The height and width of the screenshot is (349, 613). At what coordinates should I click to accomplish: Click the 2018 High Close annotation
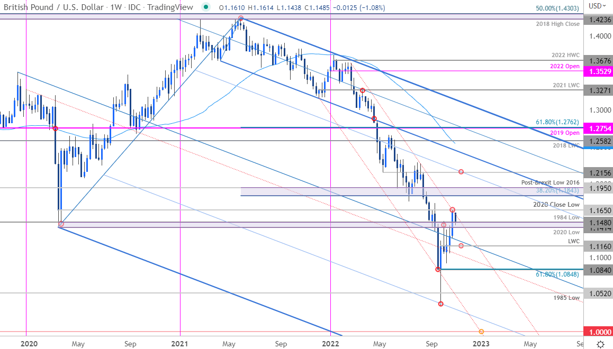pos(557,24)
